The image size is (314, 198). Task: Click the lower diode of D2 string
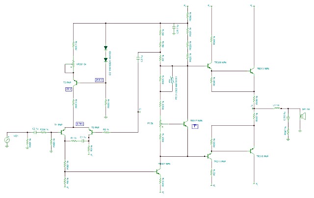[x=106, y=59]
